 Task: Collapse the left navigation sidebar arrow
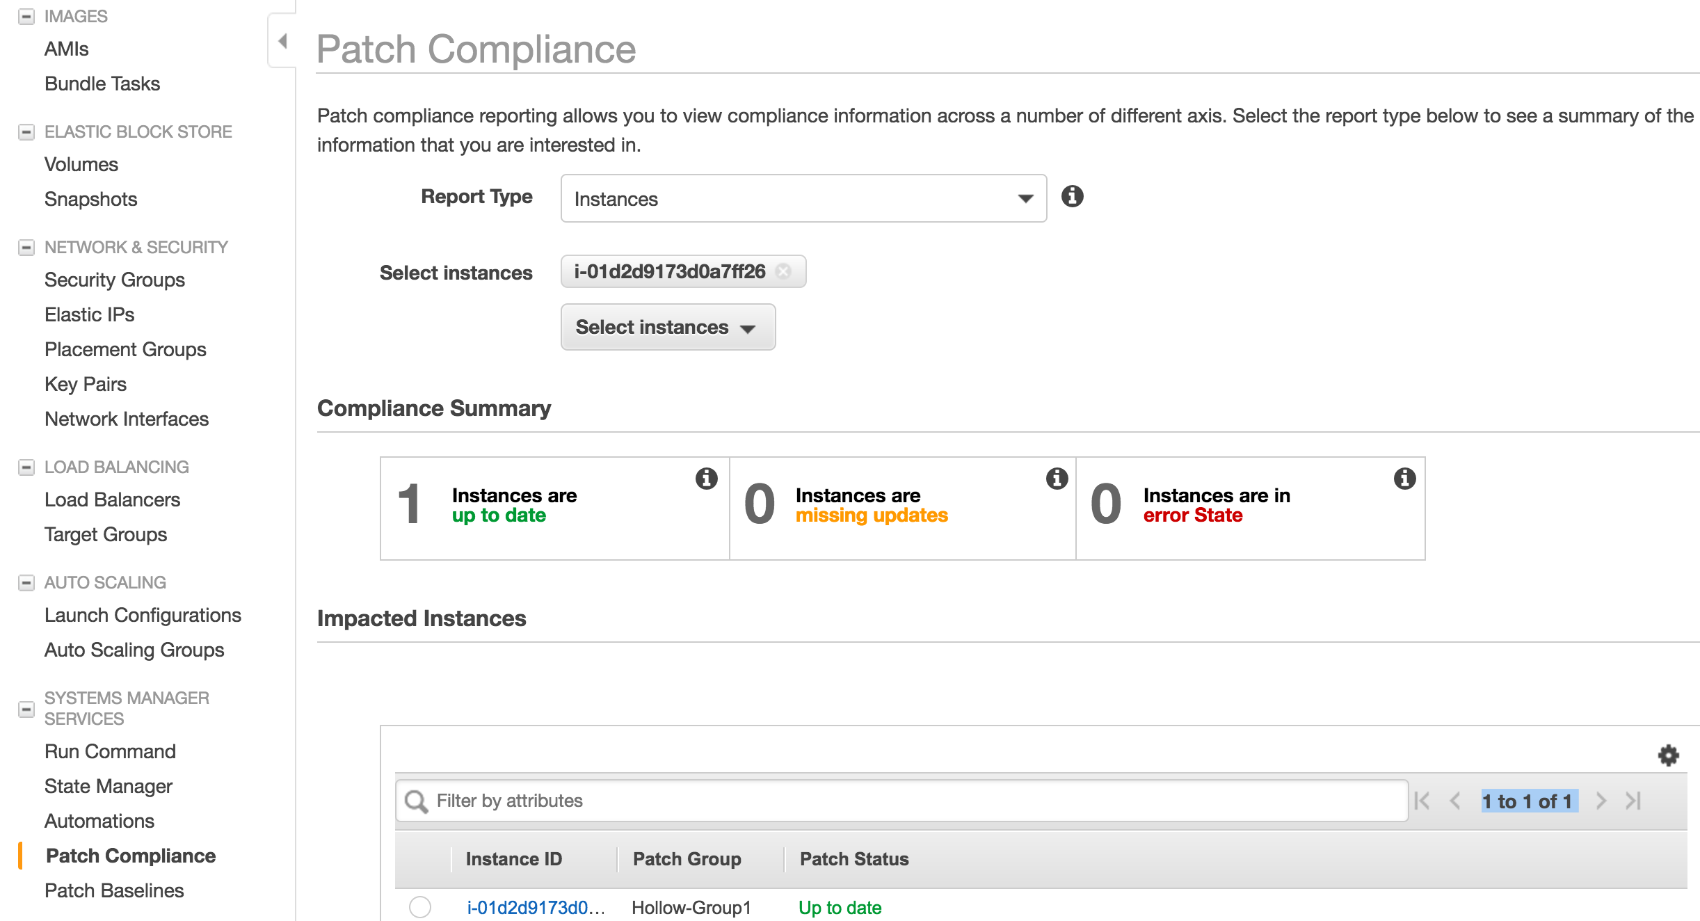pos(282,41)
